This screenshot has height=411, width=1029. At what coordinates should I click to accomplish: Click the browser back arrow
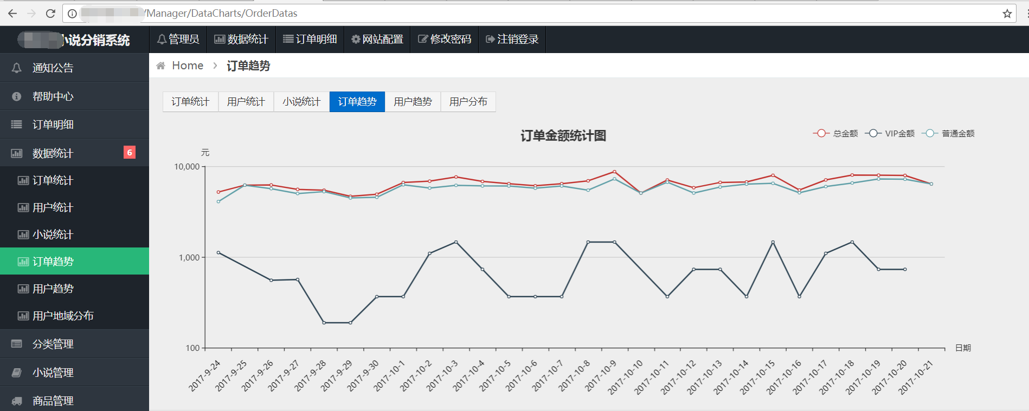(x=12, y=14)
